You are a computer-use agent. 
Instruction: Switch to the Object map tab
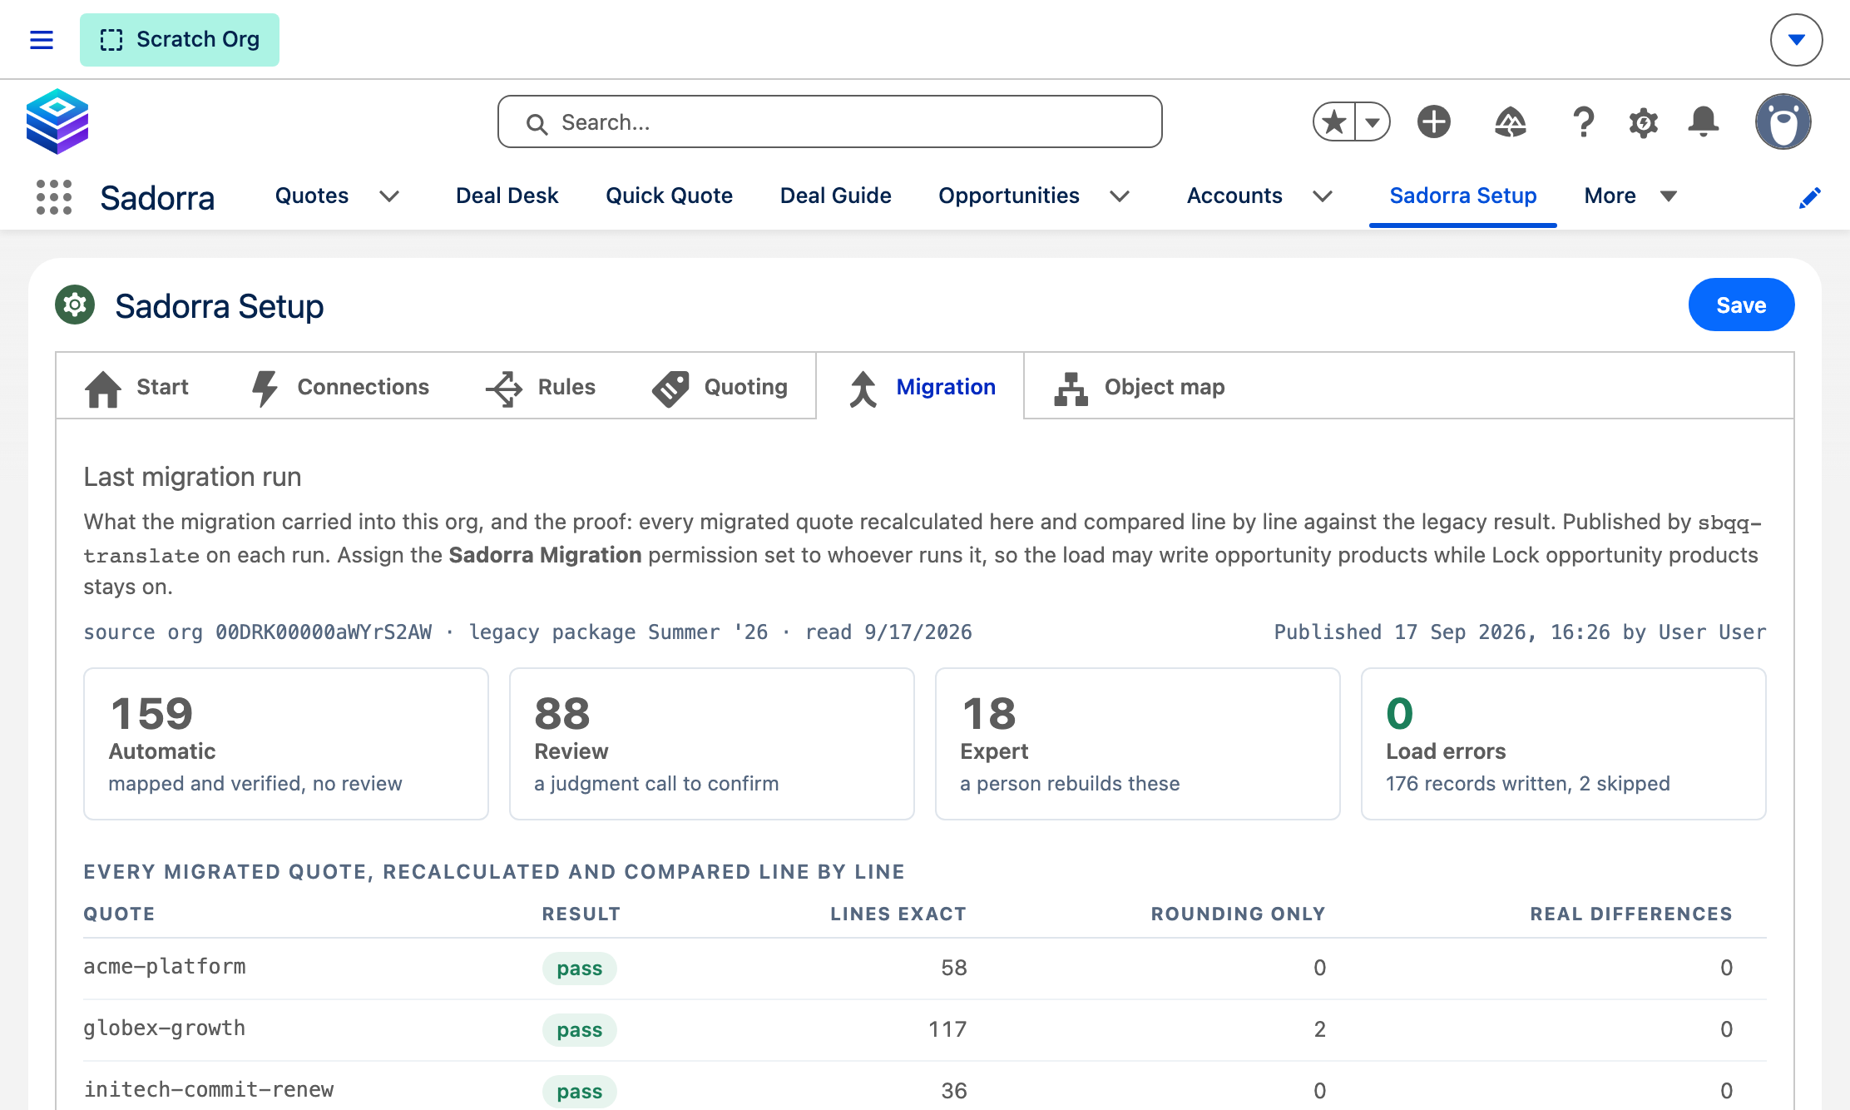click(1139, 387)
